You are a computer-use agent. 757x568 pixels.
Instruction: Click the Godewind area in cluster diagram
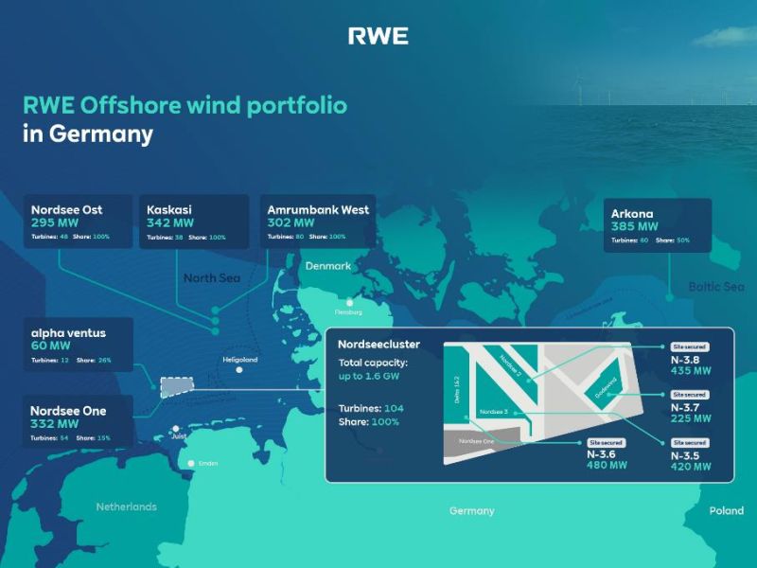click(x=605, y=387)
